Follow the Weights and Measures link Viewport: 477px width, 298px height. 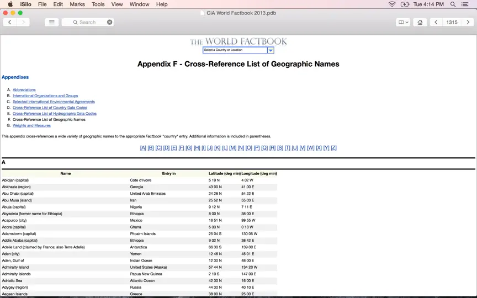[x=31, y=126]
